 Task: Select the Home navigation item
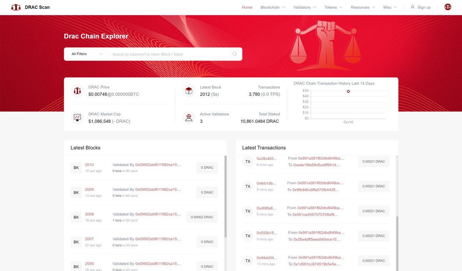[x=247, y=7]
